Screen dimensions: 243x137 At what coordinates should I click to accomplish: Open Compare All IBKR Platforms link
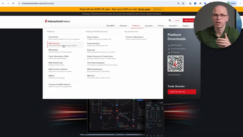60,85
